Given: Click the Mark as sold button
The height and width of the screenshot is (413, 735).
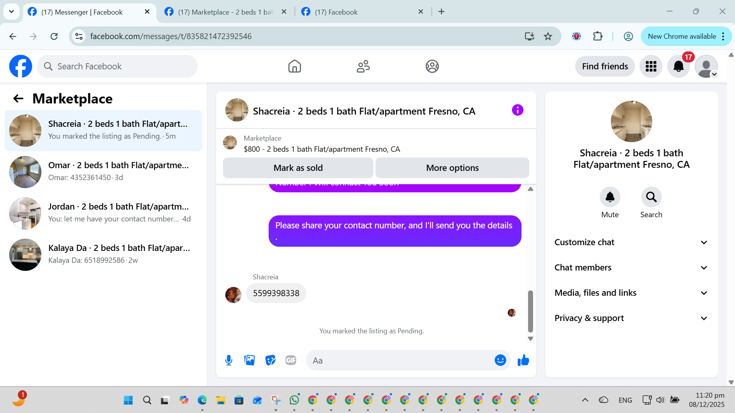Looking at the screenshot, I should [298, 168].
